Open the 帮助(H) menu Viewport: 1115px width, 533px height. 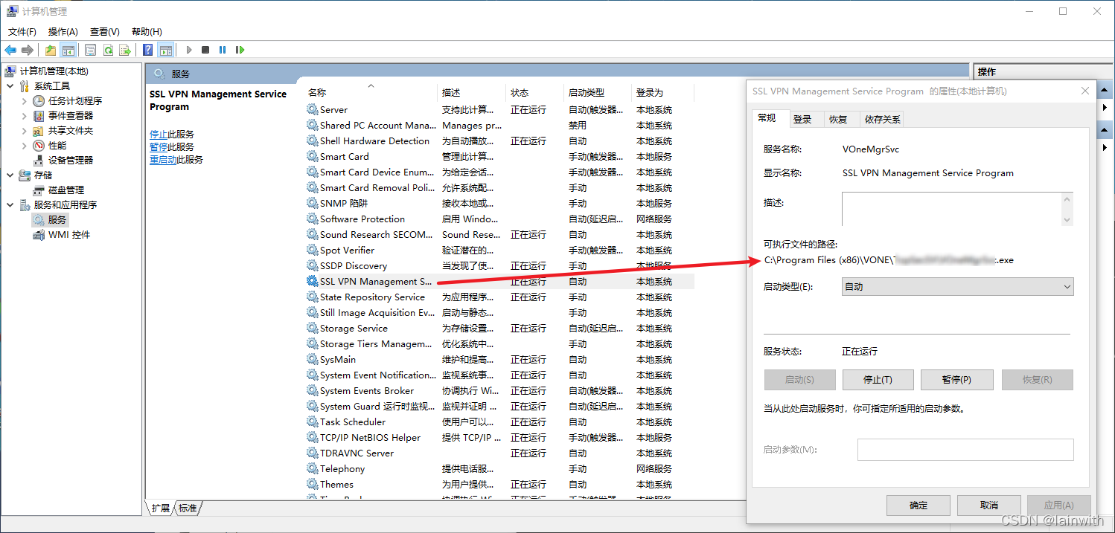coord(147,32)
